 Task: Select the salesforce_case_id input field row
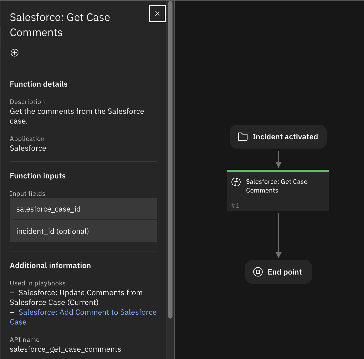[x=84, y=209]
